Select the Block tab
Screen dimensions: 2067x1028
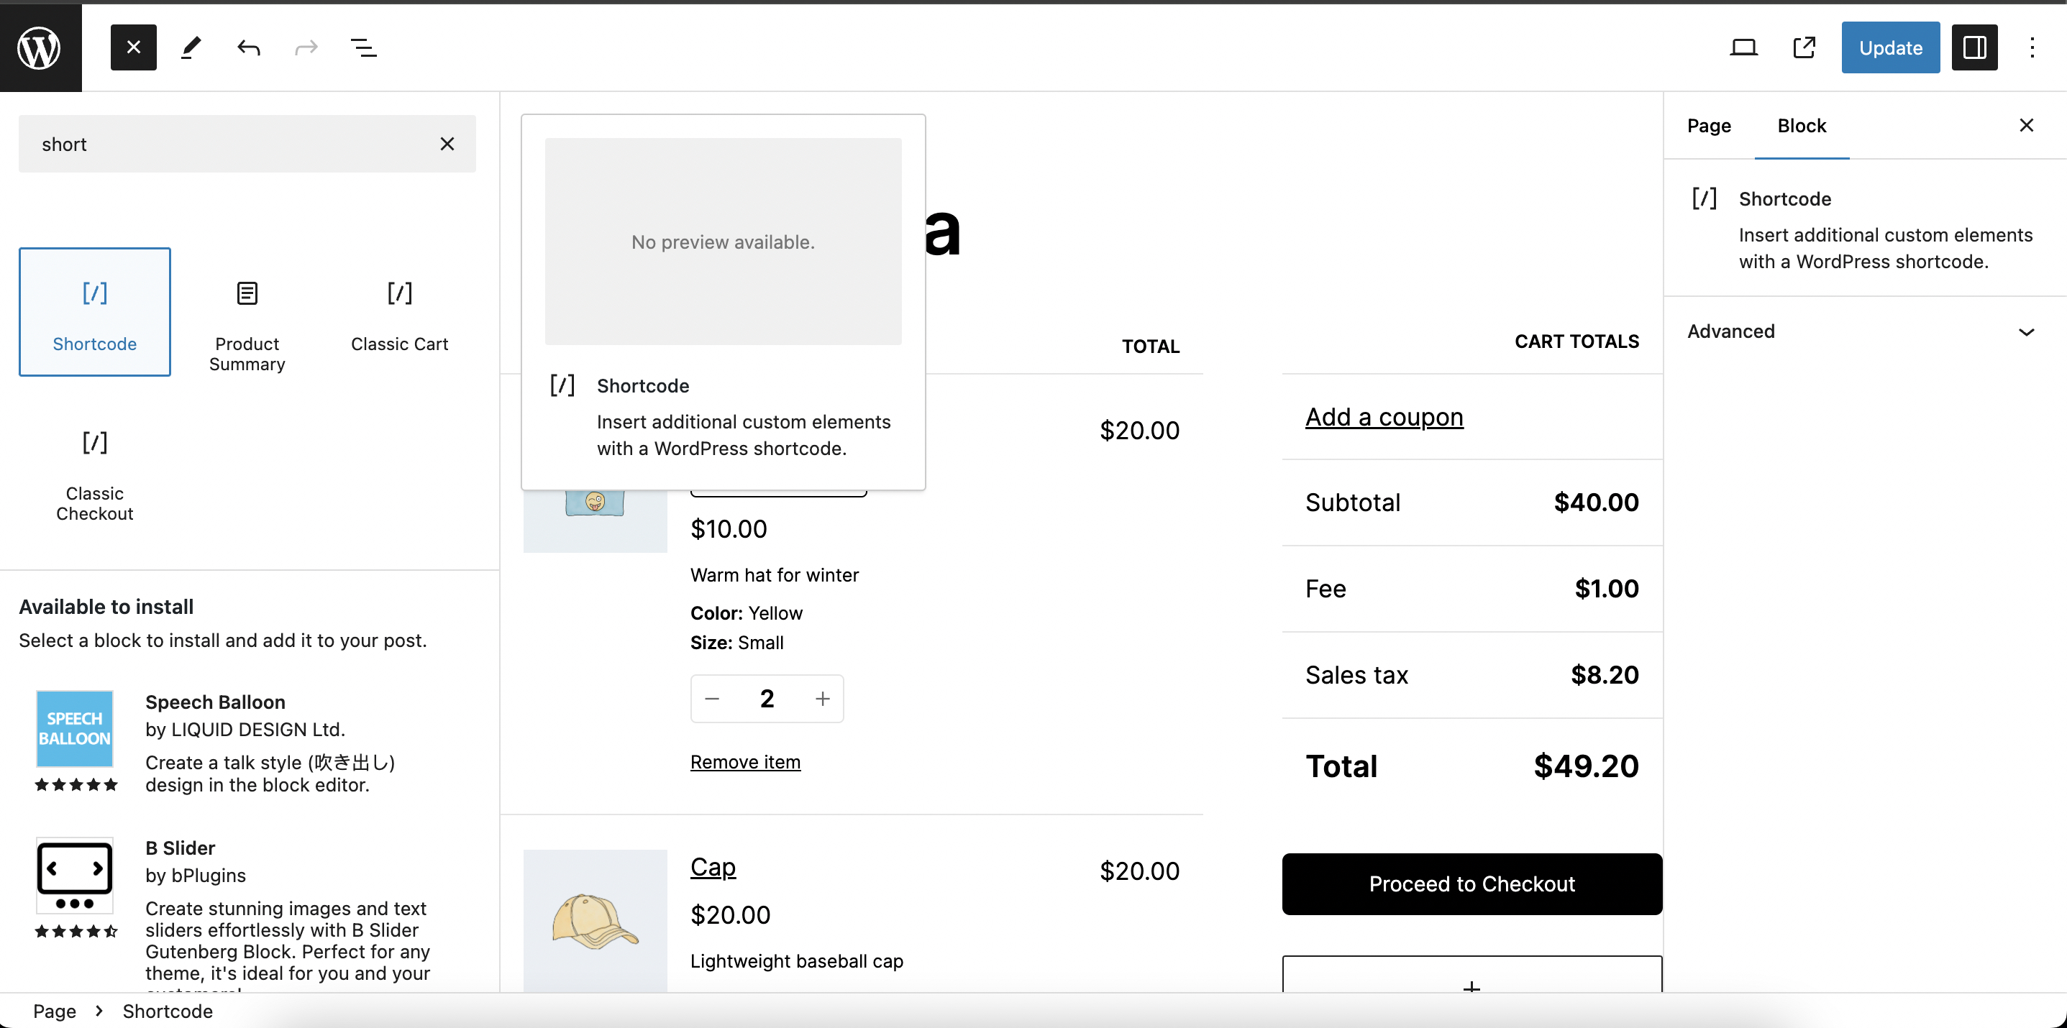pos(1802,126)
